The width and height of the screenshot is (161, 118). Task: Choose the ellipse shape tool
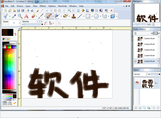point(96,16)
